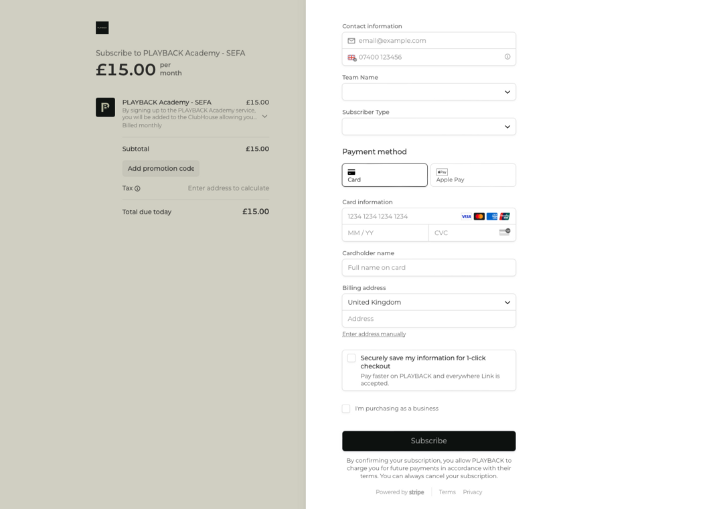Open the United Kingdom billing country dropdown
This screenshot has height=509, width=723.
(x=428, y=302)
